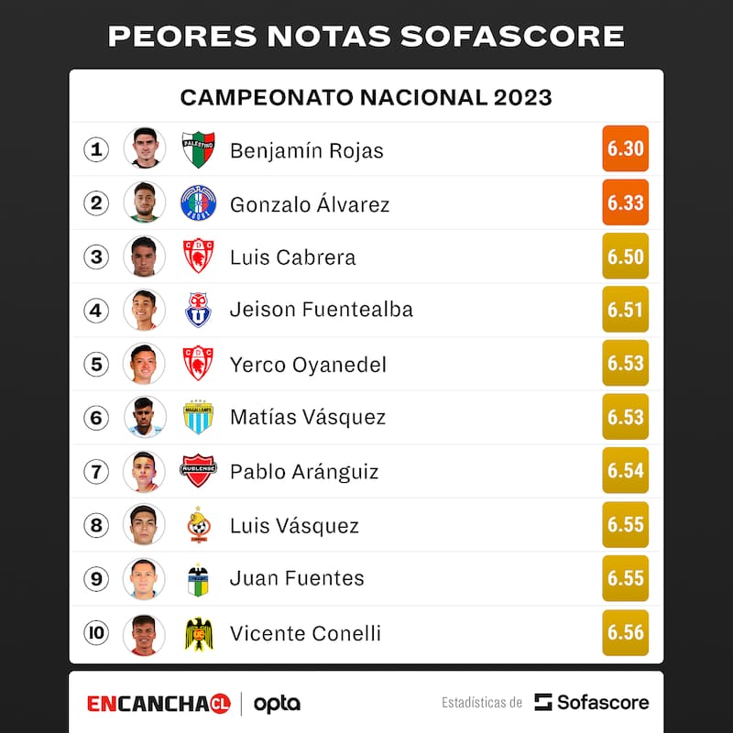733x733 pixels.
Task: Click the Unión Española eagle crest
Action: 198,633
